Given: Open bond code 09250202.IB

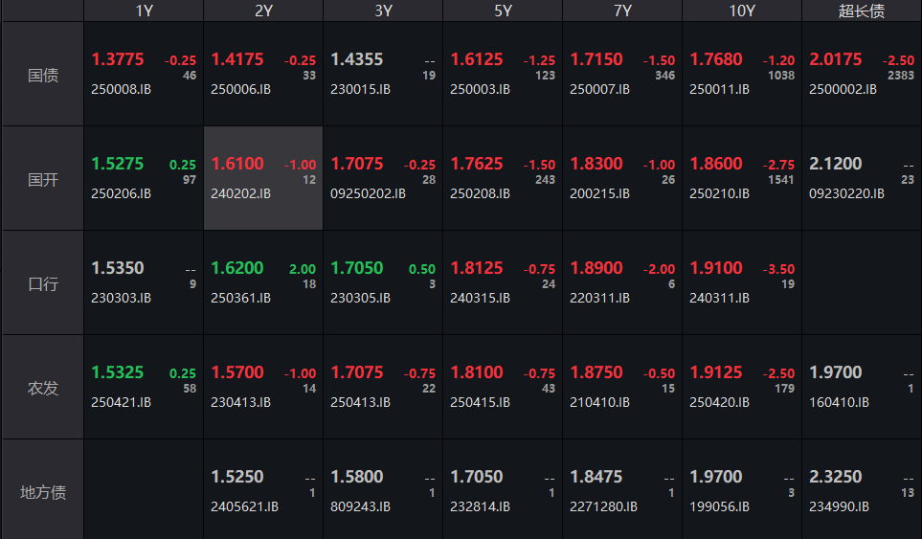Looking at the screenshot, I should click(369, 193).
